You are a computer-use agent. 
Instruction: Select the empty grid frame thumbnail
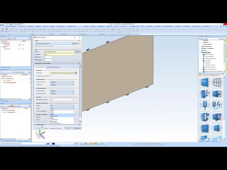[217, 82]
